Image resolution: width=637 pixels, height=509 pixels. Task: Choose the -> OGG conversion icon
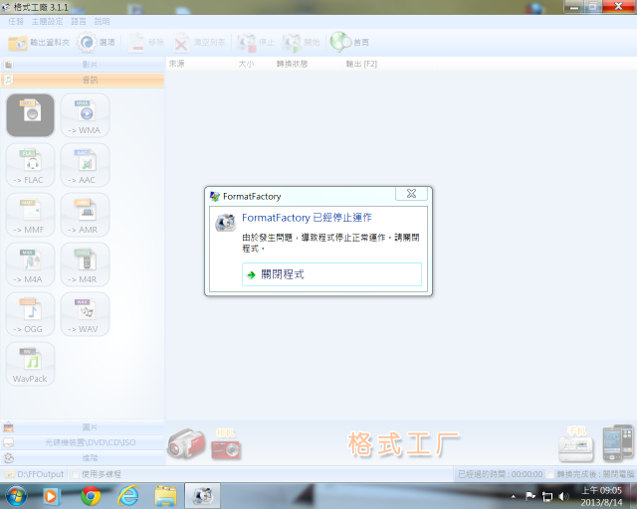point(30,314)
